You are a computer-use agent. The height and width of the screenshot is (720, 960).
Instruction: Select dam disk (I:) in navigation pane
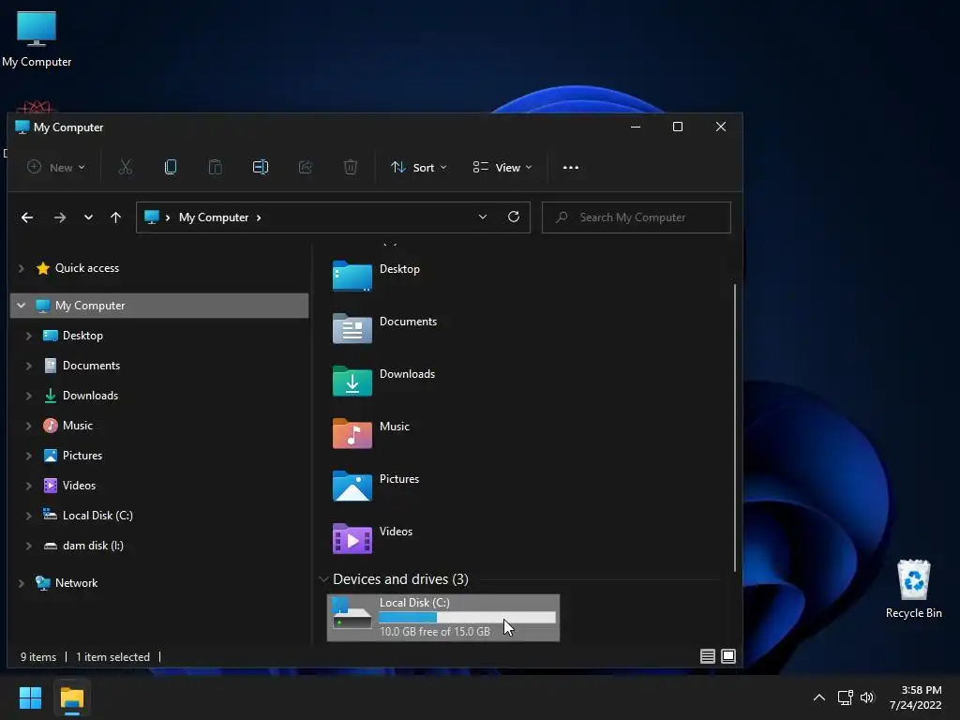93,546
